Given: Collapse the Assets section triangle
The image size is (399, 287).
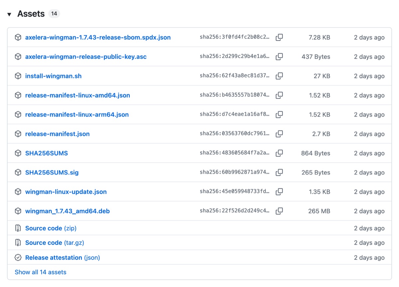Looking at the screenshot, I should 9,14.
